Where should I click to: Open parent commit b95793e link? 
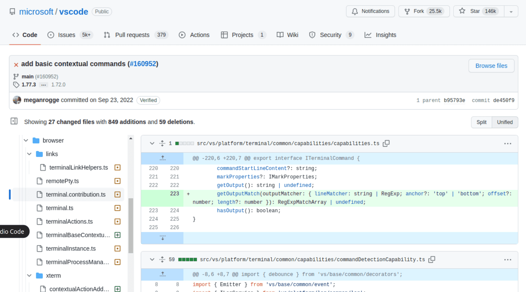point(454,100)
